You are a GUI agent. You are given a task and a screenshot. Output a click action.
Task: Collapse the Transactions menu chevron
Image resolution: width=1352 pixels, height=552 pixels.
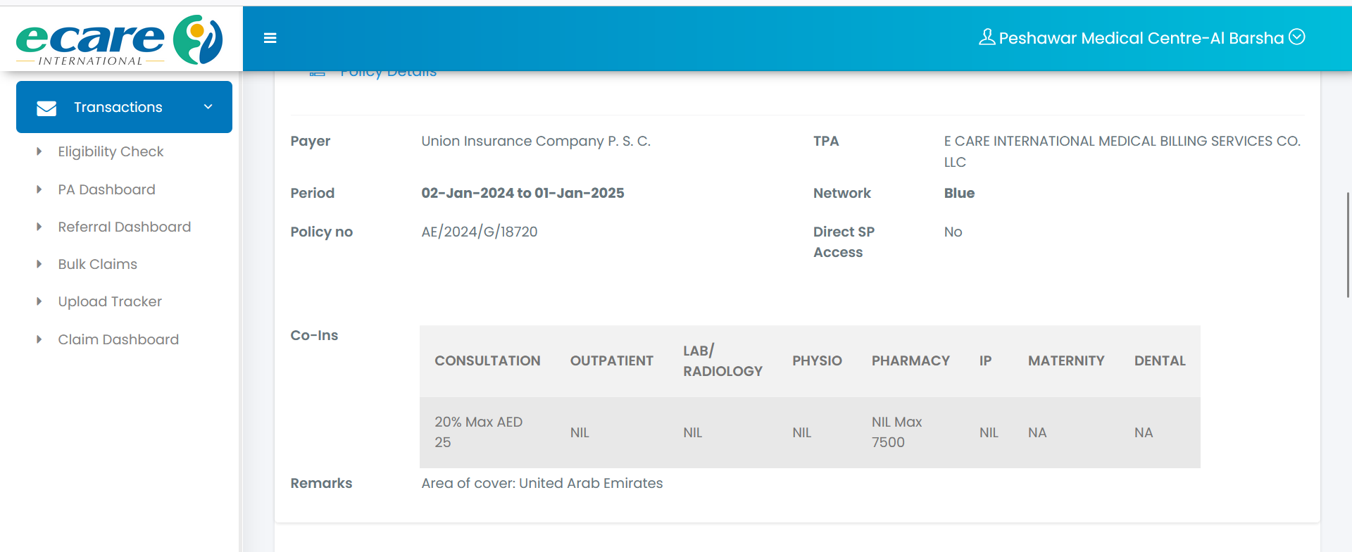click(208, 107)
